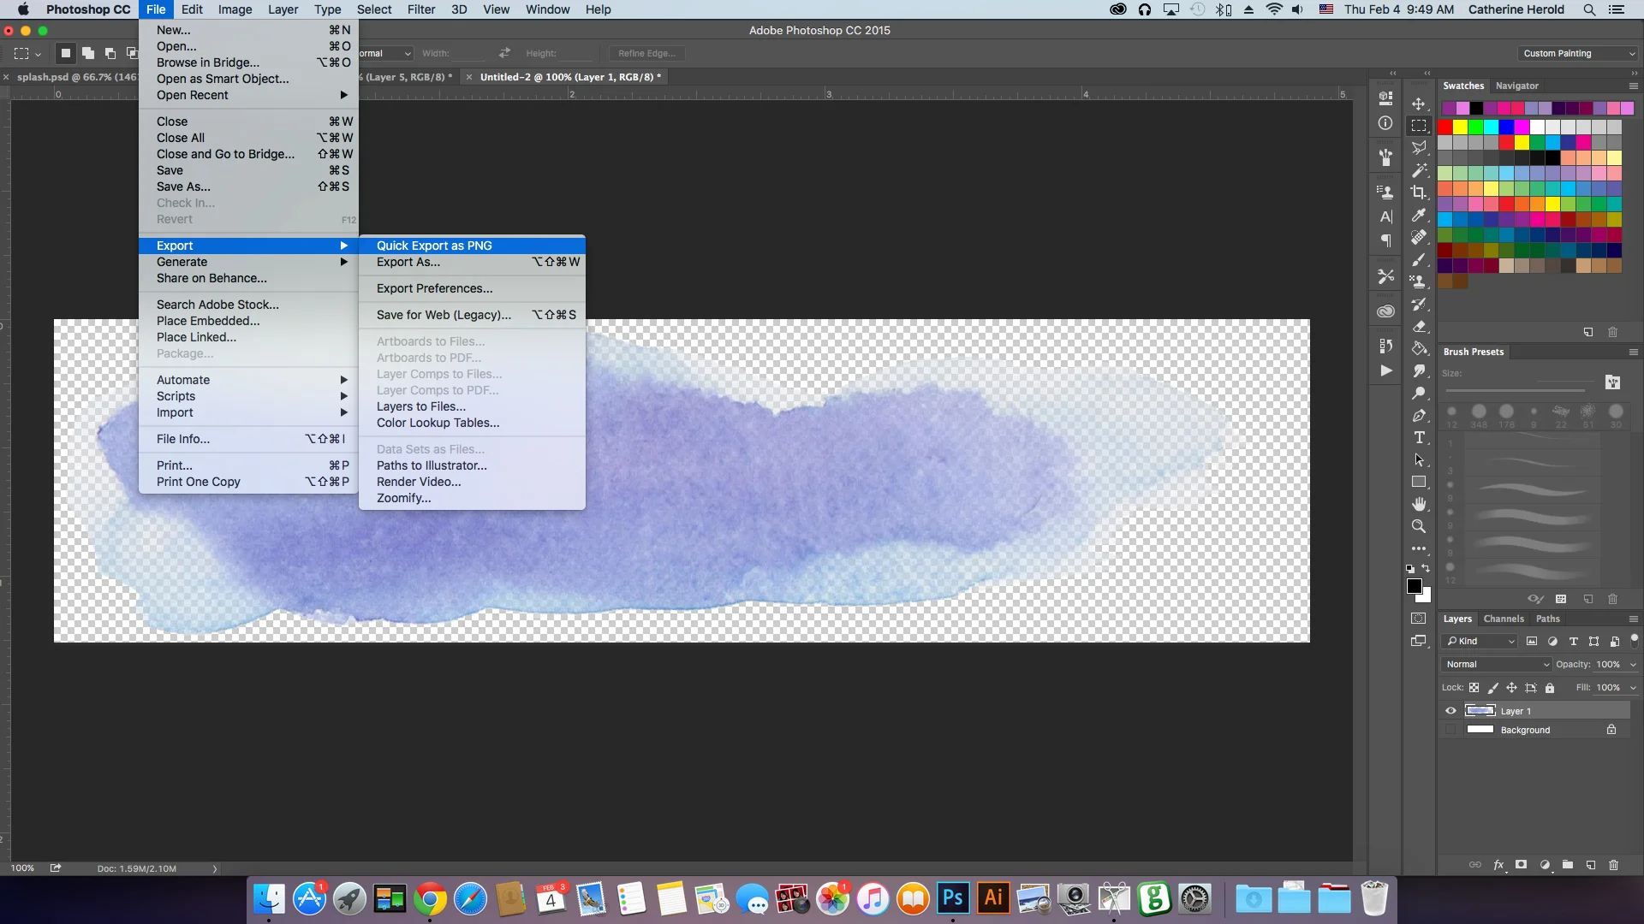Select the Paint Bucket tool
This screenshot has width=1644, height=924.
pos(1419,348)
